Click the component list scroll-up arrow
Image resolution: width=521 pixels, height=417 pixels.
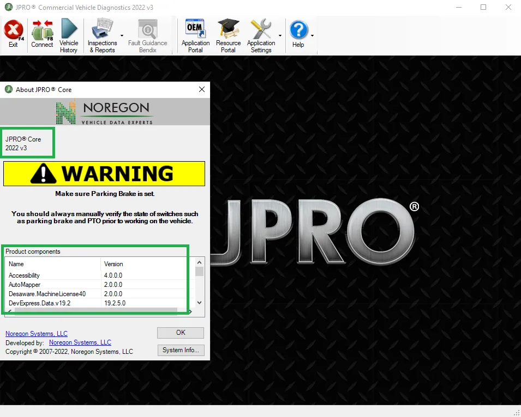(199, 262)
